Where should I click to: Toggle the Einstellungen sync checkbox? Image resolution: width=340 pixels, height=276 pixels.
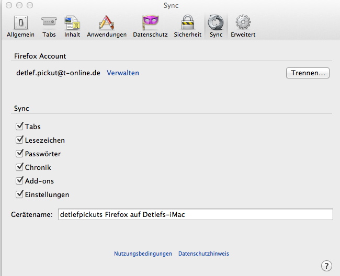[20, 194]
